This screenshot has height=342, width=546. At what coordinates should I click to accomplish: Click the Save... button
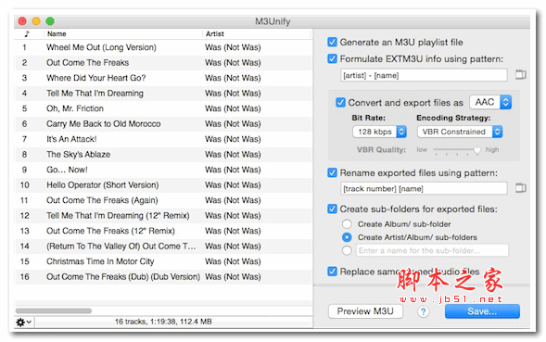(x=482, y=311)
